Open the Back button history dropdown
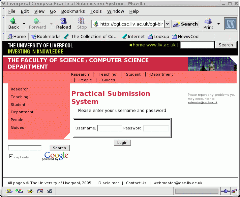240x197 pixels. tap(24, 24)
